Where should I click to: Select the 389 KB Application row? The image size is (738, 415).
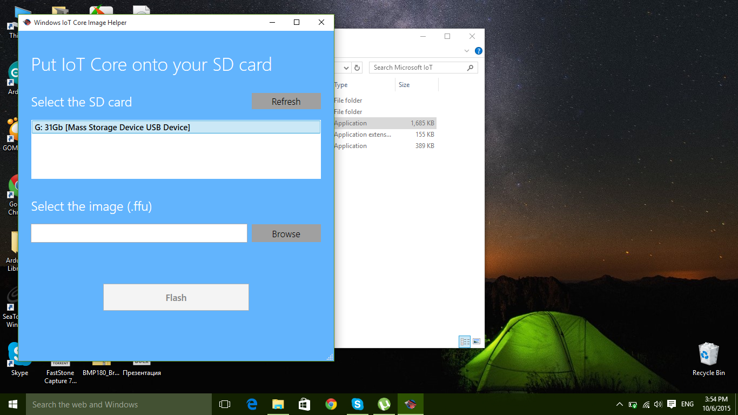pyautogui.click(x=385, y=146)
